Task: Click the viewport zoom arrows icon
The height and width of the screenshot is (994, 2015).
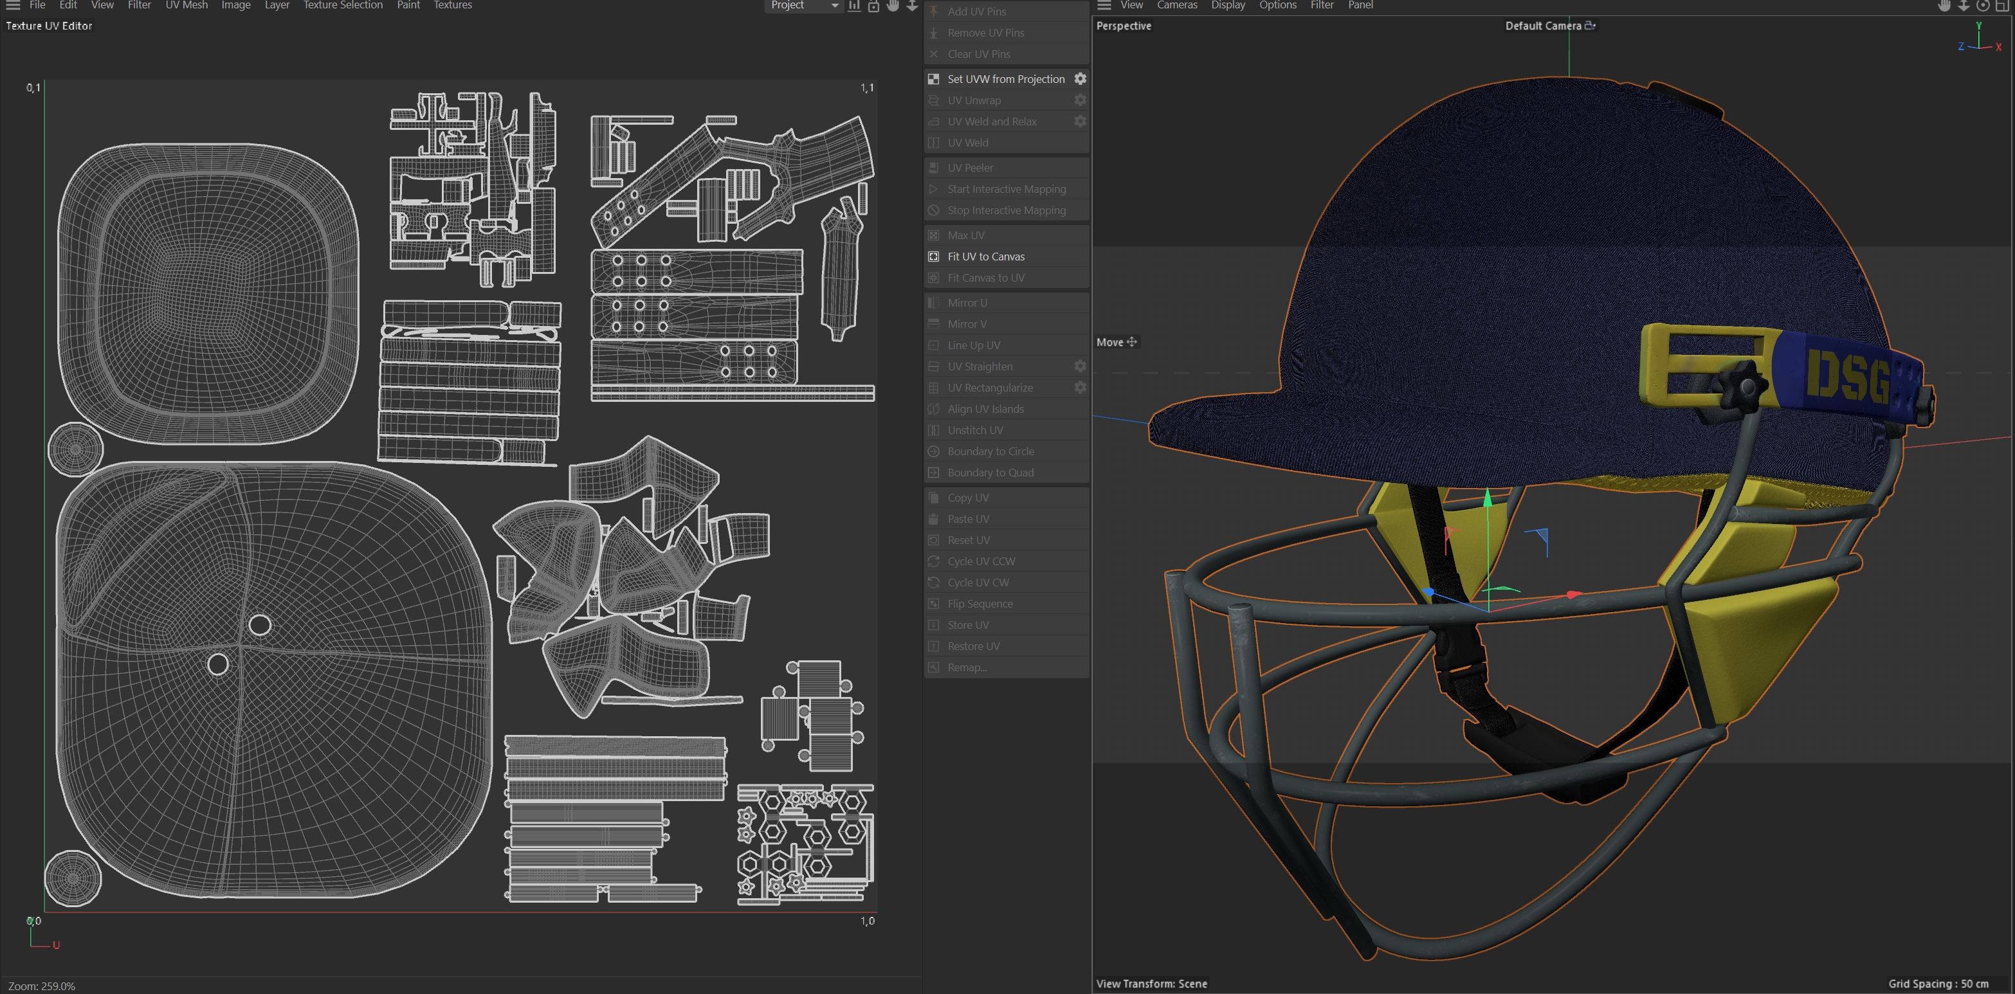Action: pyautogui.click(x=1964, y=6)
